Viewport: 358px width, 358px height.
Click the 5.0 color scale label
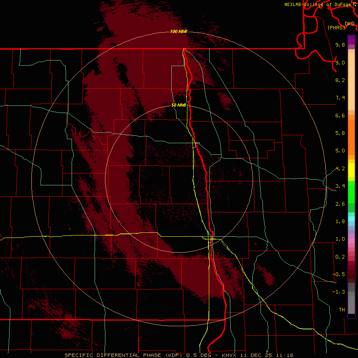click(340, 151)
